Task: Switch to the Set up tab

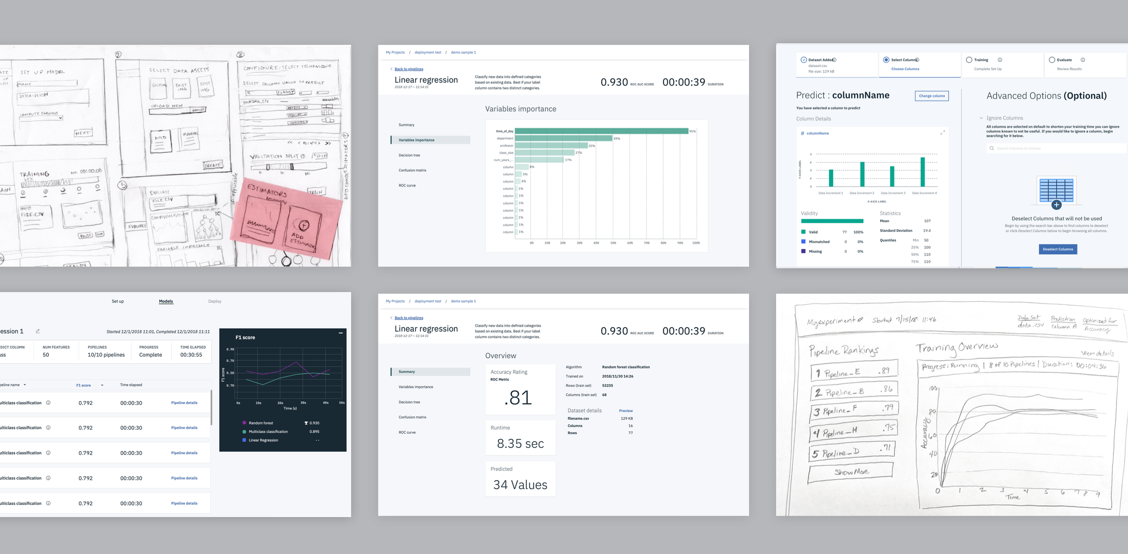Action: point(118,302)
